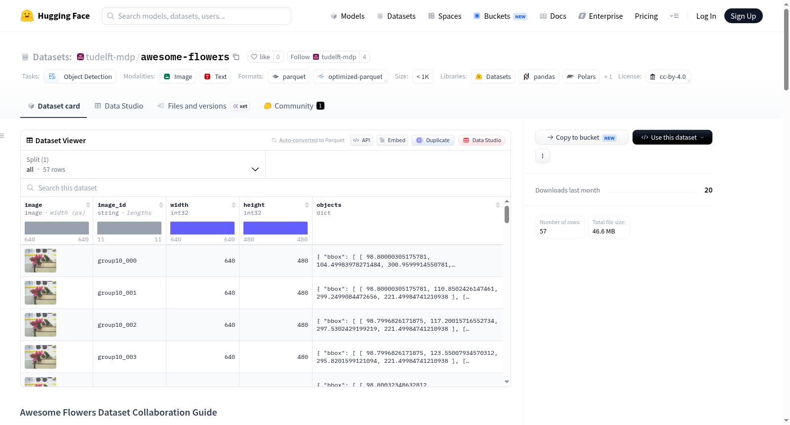Open Buckets in the top navigation
Viewport: 790px width, 425px height.
coord(500,16)
